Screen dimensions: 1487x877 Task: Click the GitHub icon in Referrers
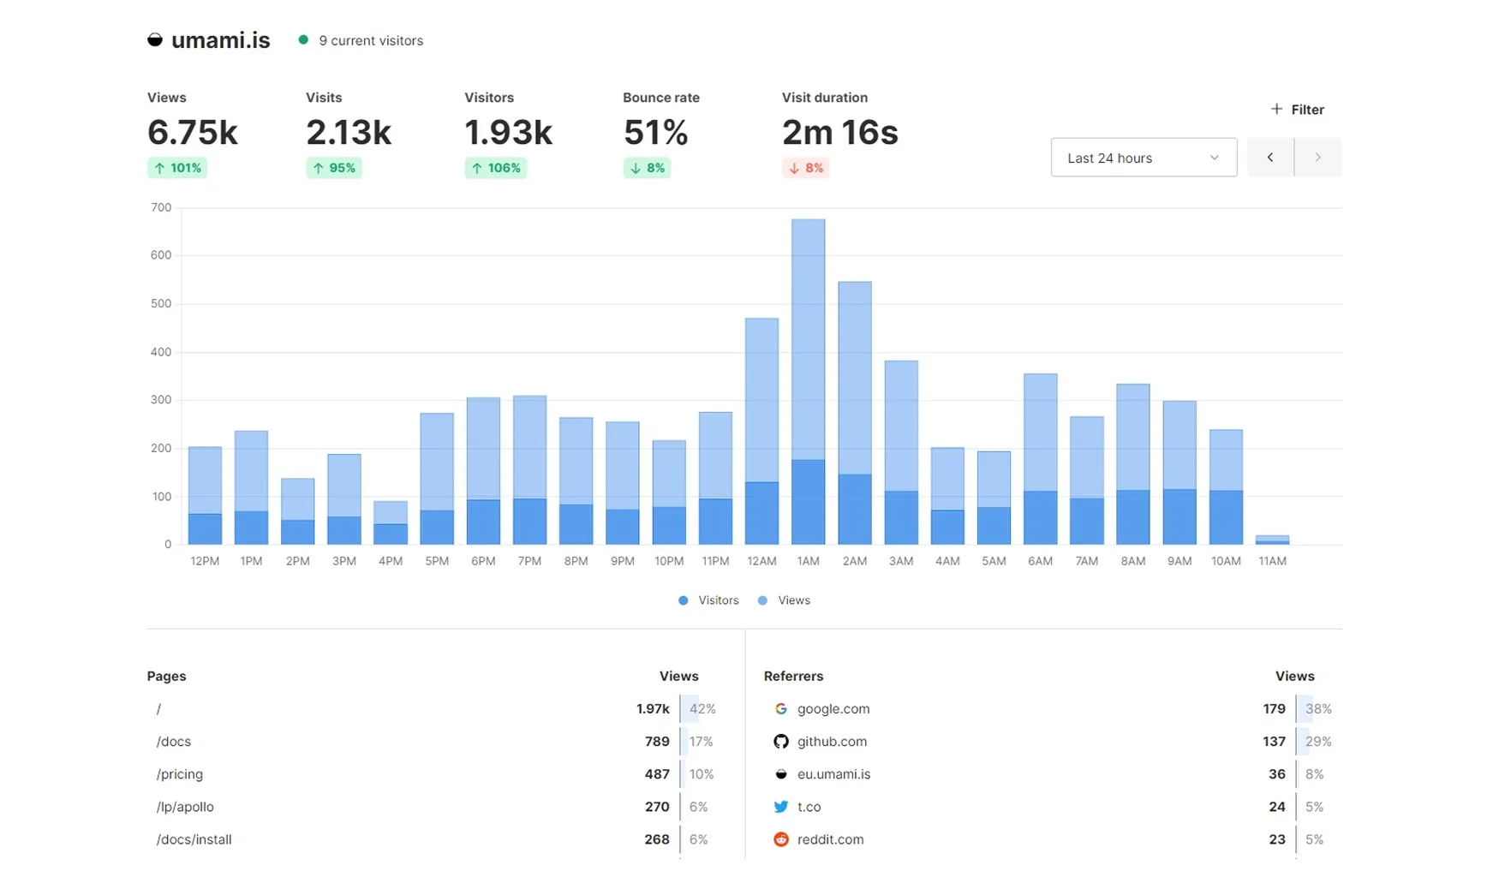click(x=780, y=742)
